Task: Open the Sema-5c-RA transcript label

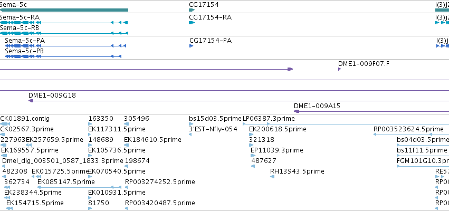Action: tap(20, 17)
